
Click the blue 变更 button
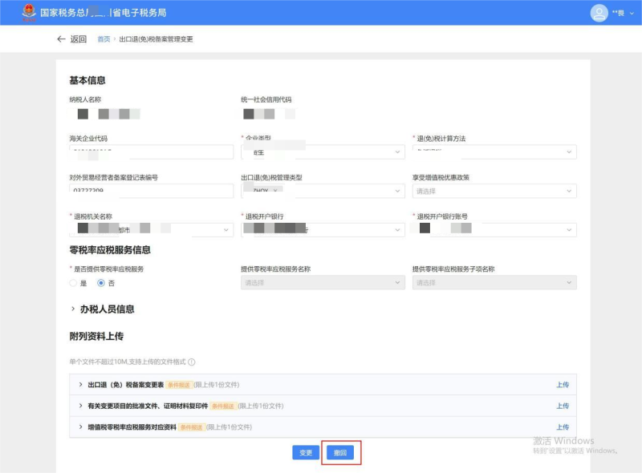click(306, 453)
